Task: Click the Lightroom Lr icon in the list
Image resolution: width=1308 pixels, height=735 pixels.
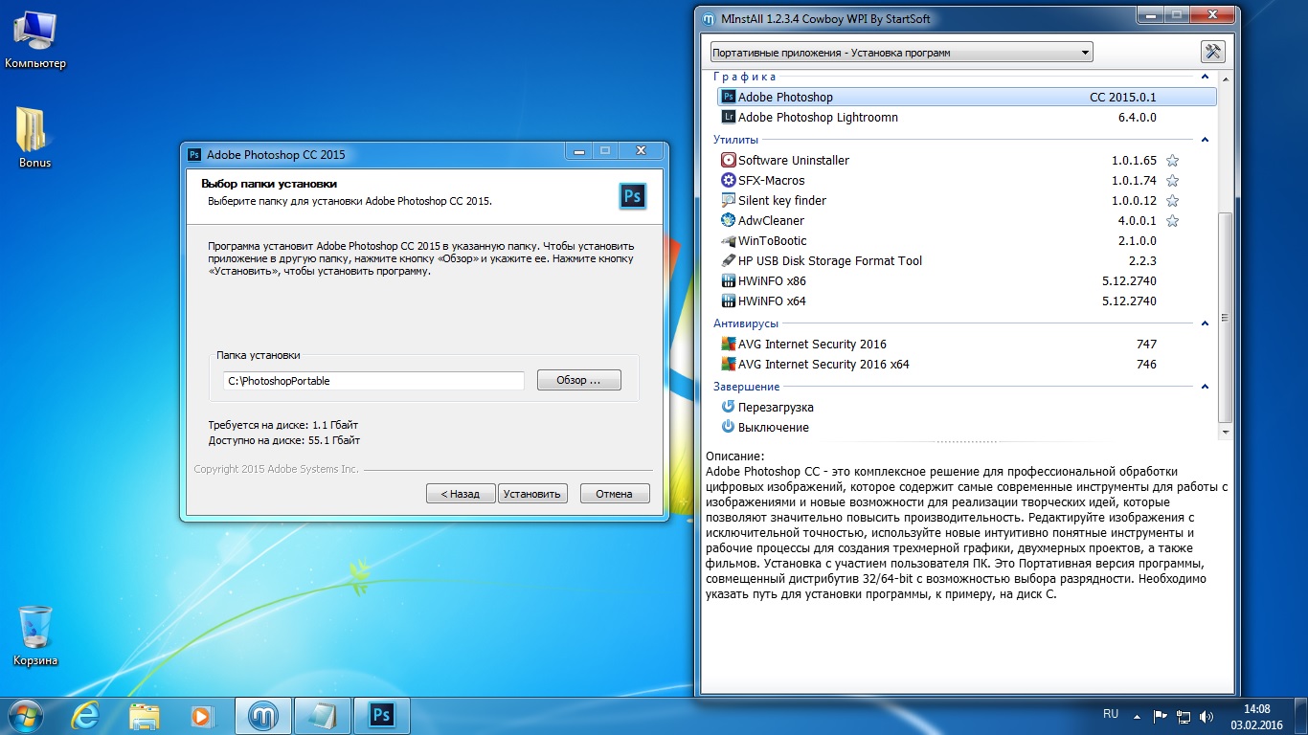Action: tap(729, 117)
